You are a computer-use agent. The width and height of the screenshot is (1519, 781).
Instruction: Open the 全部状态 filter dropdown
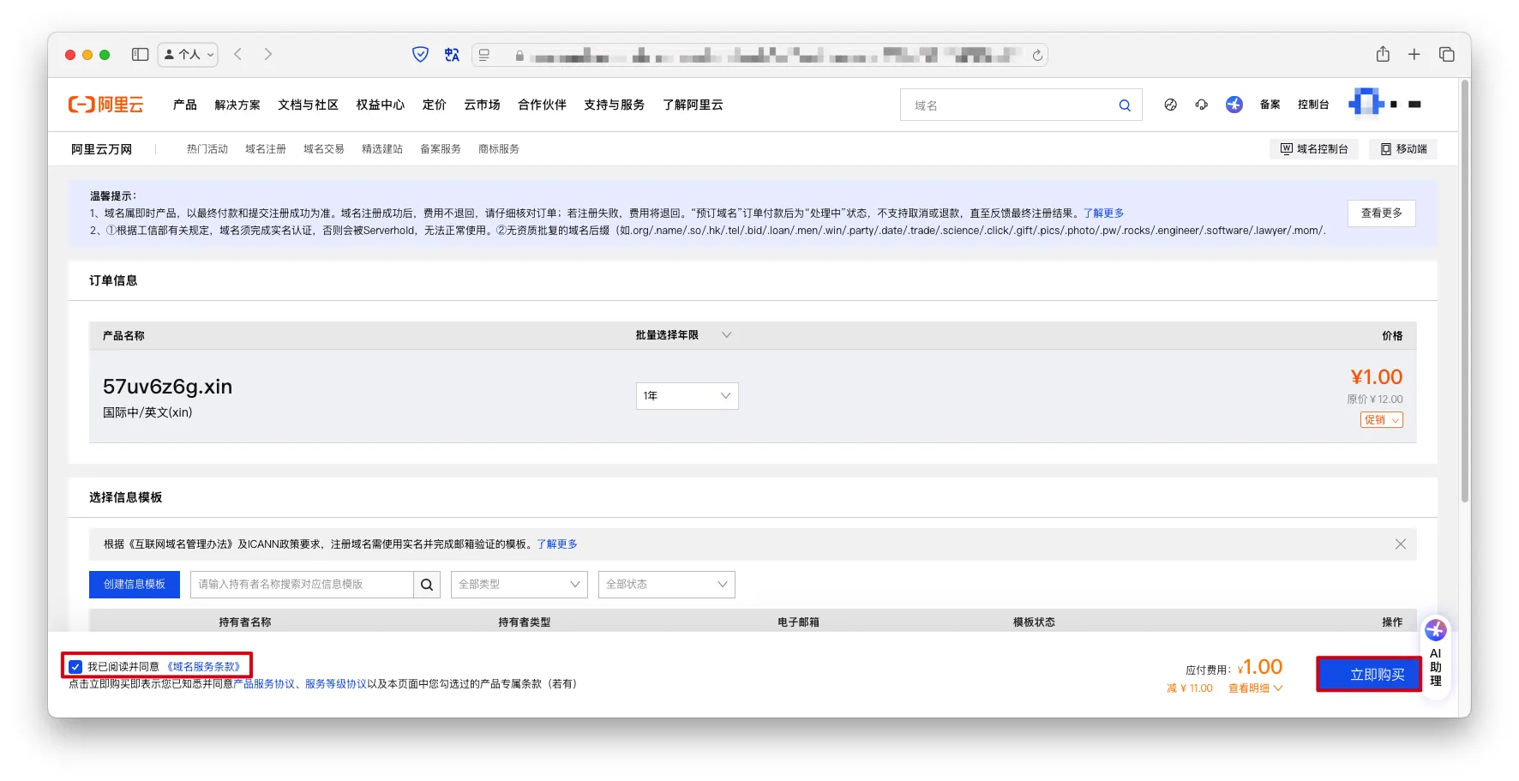[666, 585]
